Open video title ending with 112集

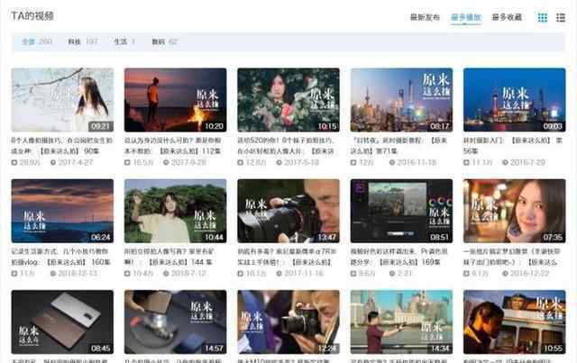click(173, 146)
